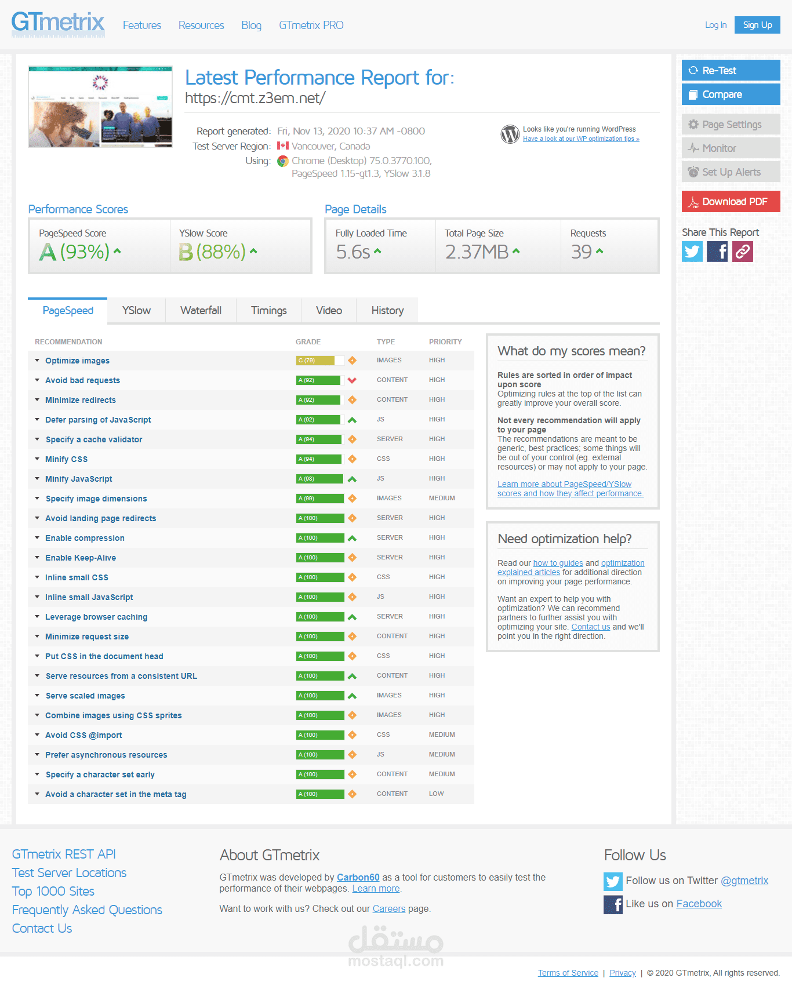Image resolution: width=792 pixels, height=989 pixels.
Task: Select the PageSpeed tab
Action: click(68, 311)
